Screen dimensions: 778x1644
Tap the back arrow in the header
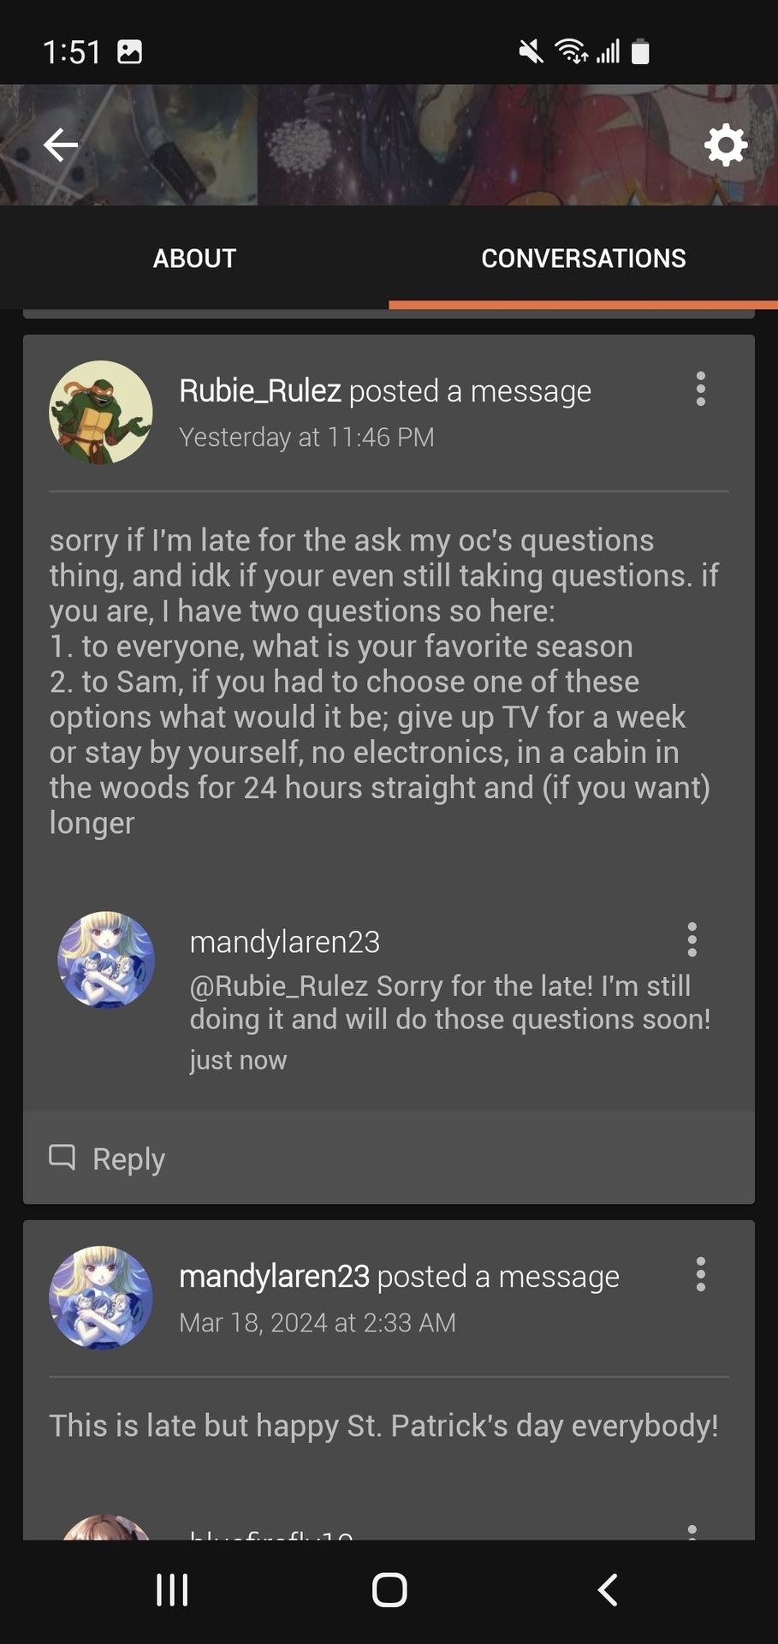tap(61, 145)
